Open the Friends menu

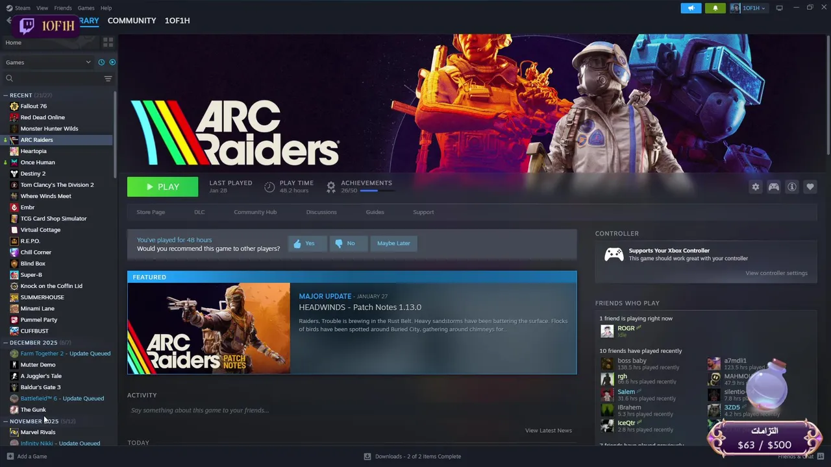click(63, 8)
